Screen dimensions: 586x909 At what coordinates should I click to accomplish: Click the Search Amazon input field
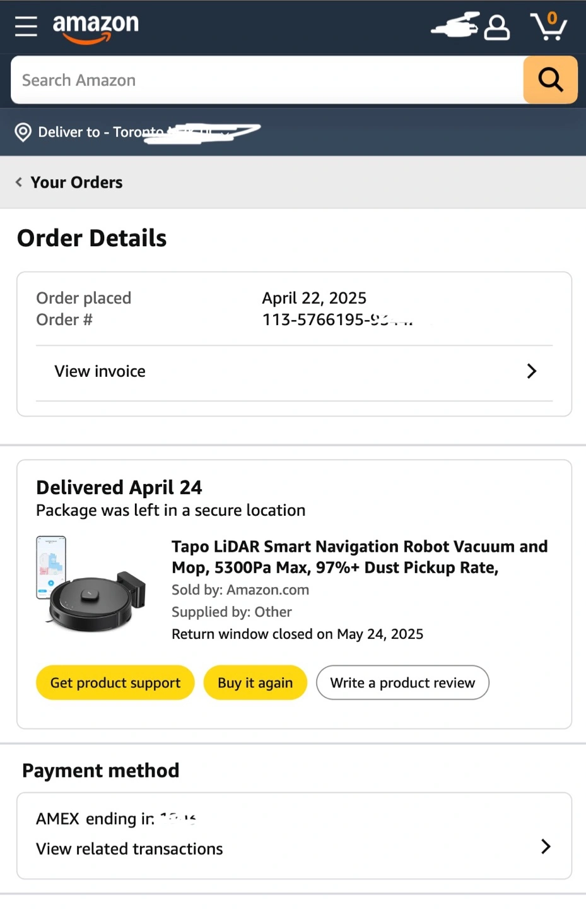(267, 80)
